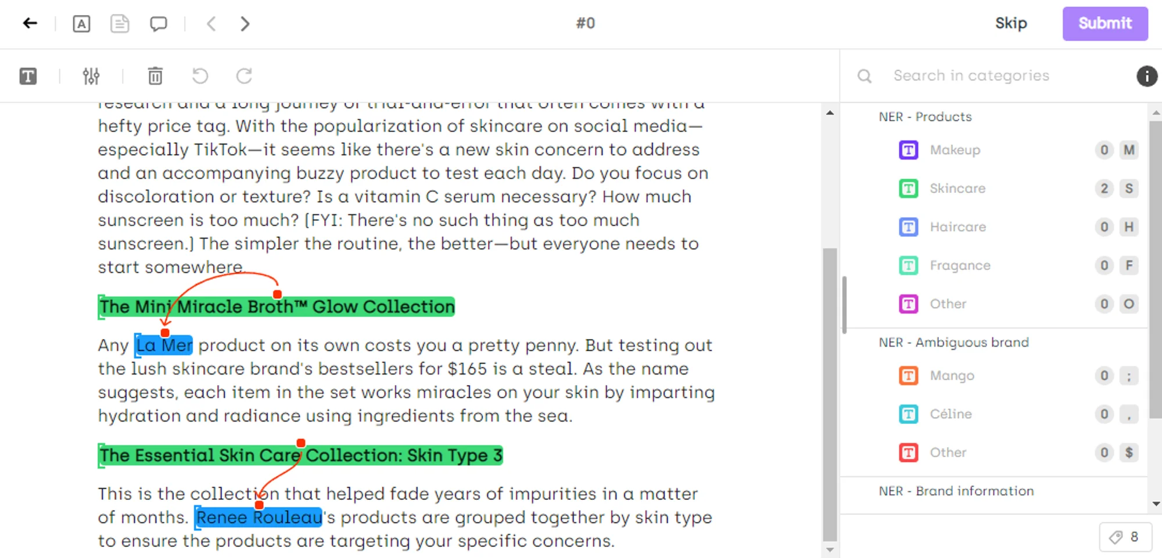Submit the current annotation
The image size is (1162, 558).
pos(1104,23)
